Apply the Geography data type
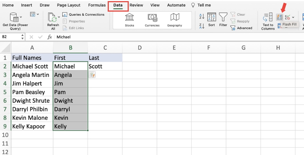This screenshot has width=304, height=155. 175,20
